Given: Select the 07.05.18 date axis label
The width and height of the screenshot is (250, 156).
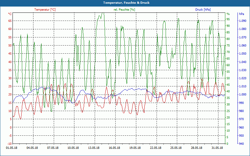Looking at the screenshot, I should pyautogui.click(x=53, y=148).
